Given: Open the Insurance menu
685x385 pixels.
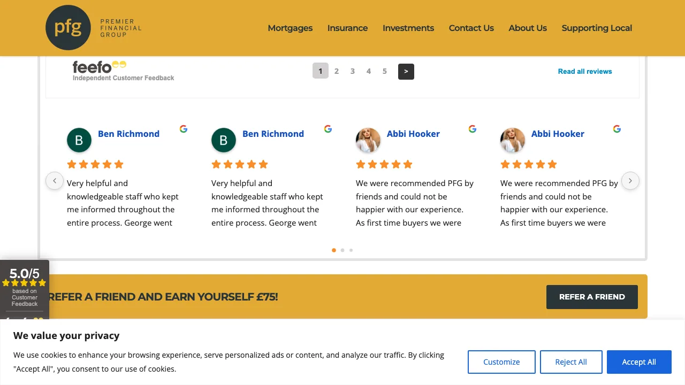Looking at the screenshot, I should [347, 28].
